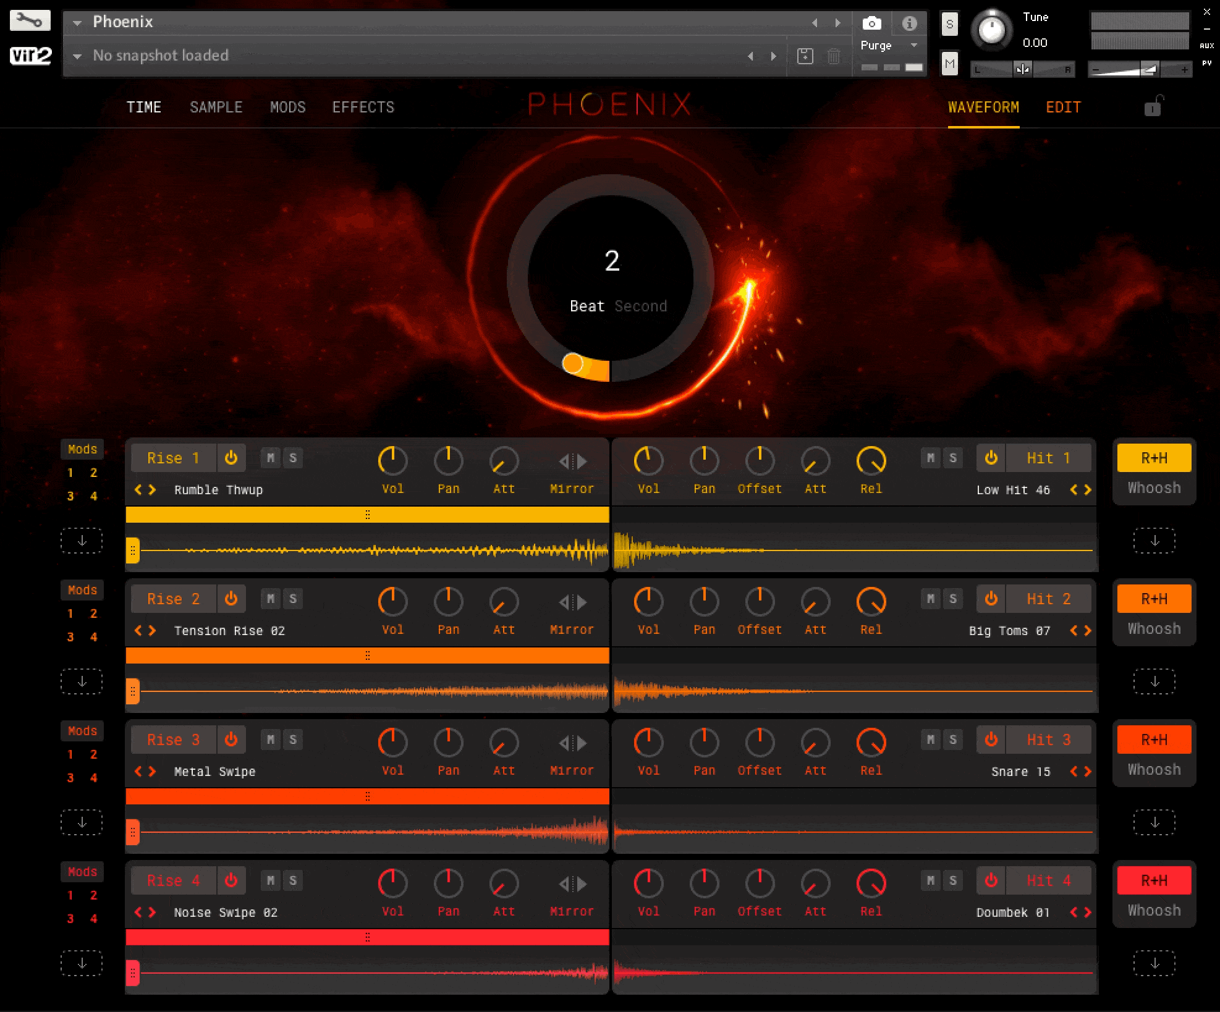The height and width of the screenshot is (1012, 1220).
Task: Toggle the Rise 1 power button
Action: click(x=231, y=458)
